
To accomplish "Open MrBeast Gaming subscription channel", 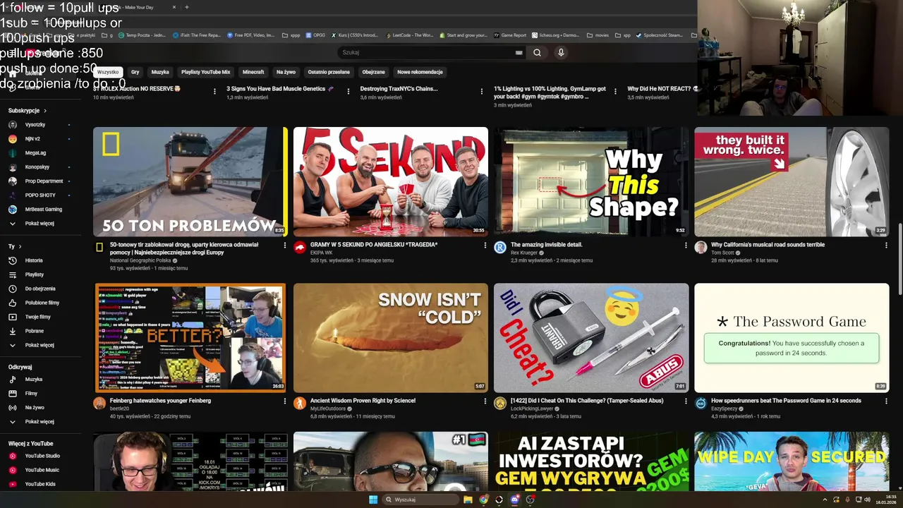I will pyautogui.click(x=44, y=210).
